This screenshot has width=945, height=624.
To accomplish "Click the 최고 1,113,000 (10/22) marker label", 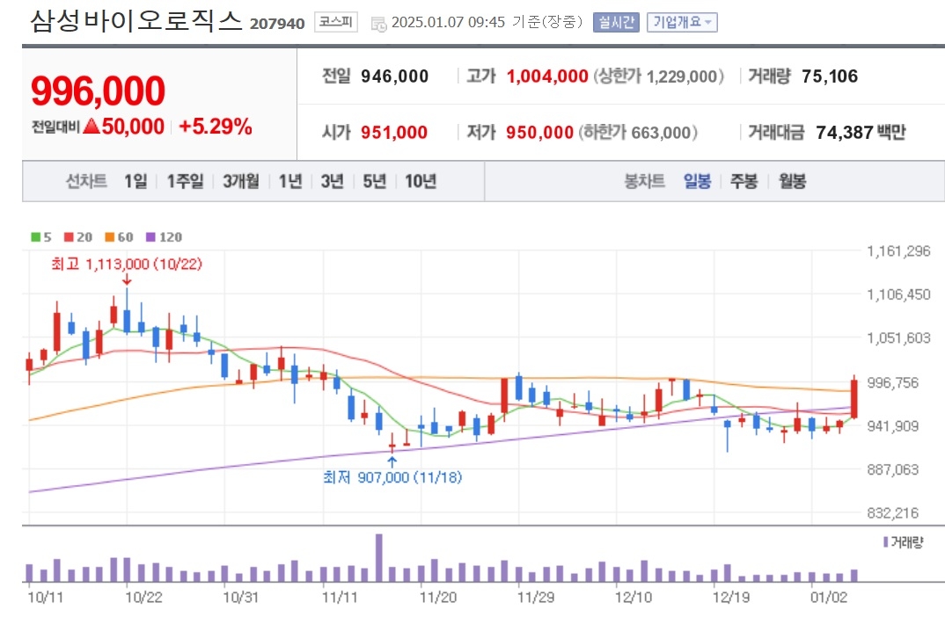I will tap(127, 264).
